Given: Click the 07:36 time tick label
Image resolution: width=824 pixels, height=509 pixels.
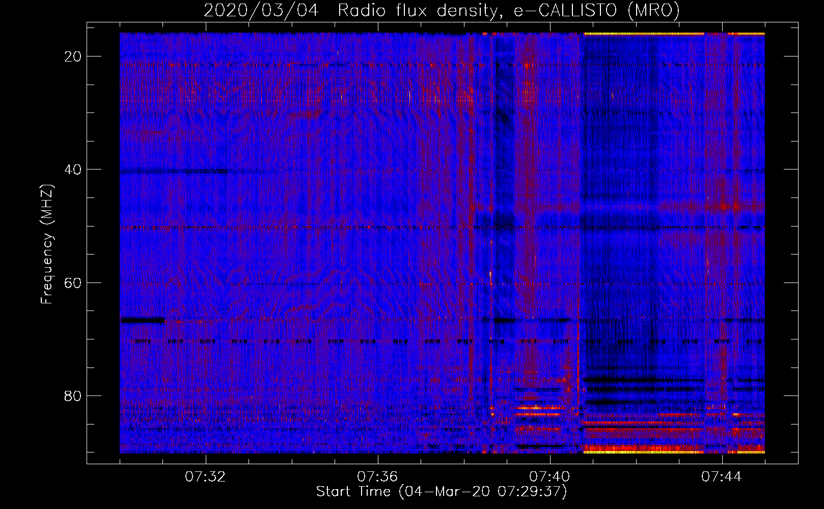Looking at the screenshot, I should tap(377, 477).
